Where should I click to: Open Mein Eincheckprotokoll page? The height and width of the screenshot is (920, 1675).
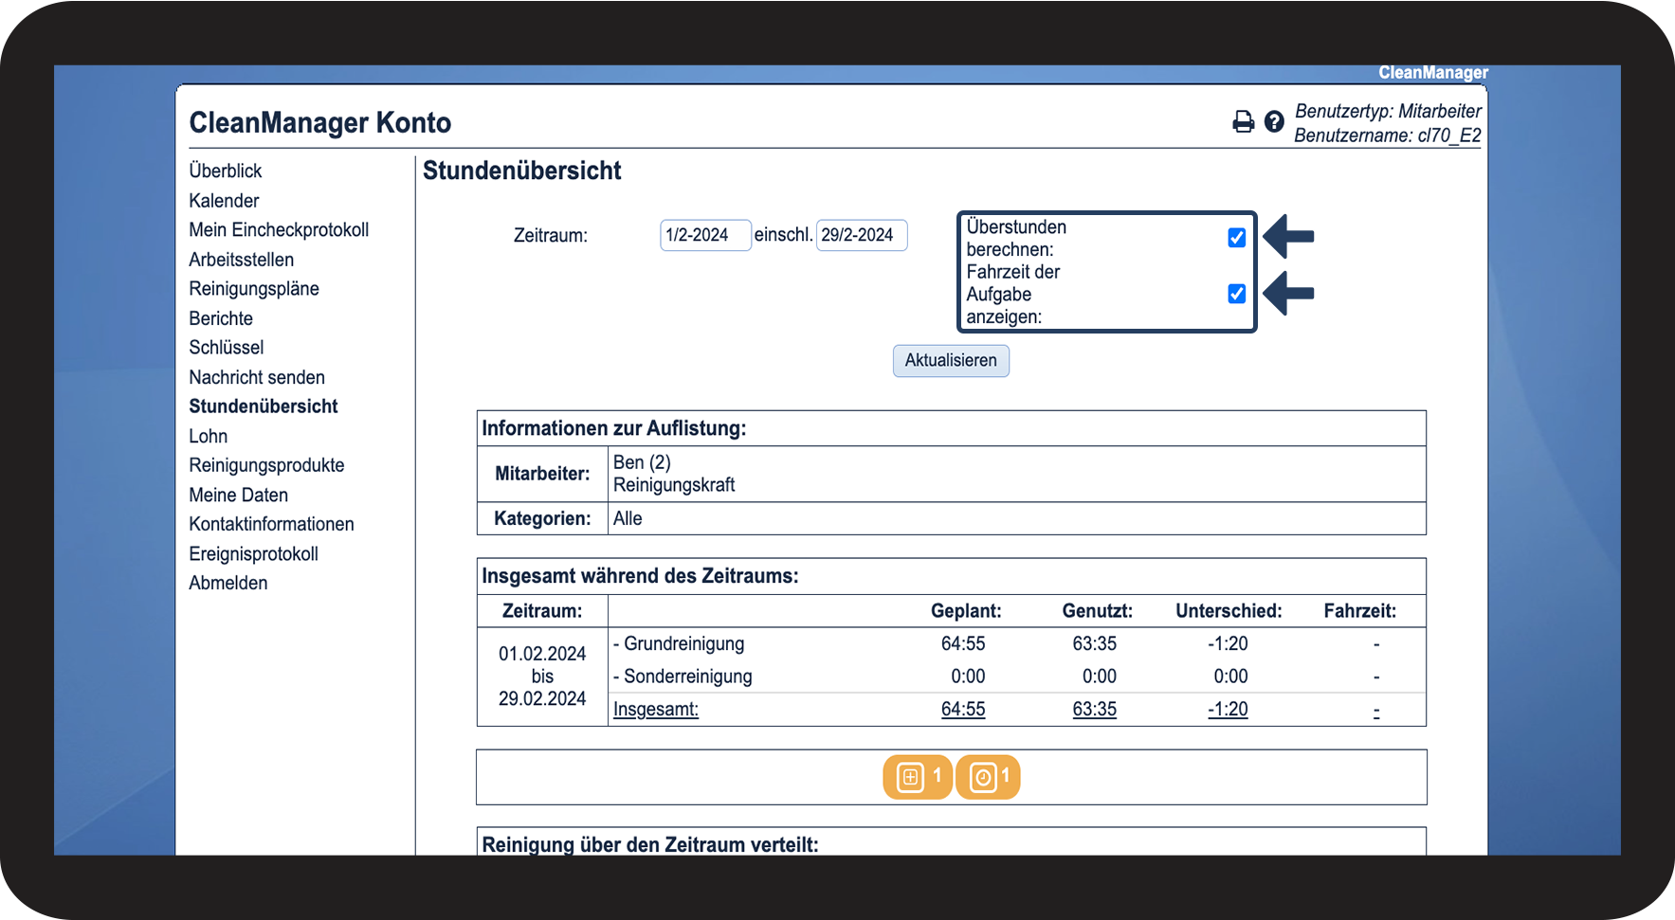pos(279,230)
